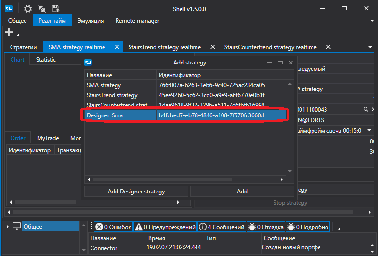Open the document tabs overflow dropdown

coord(370,47)
